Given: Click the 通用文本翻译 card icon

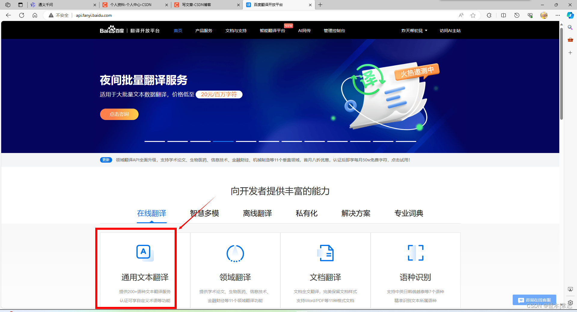Looking at the screenshot, I should tap(145, 253).
